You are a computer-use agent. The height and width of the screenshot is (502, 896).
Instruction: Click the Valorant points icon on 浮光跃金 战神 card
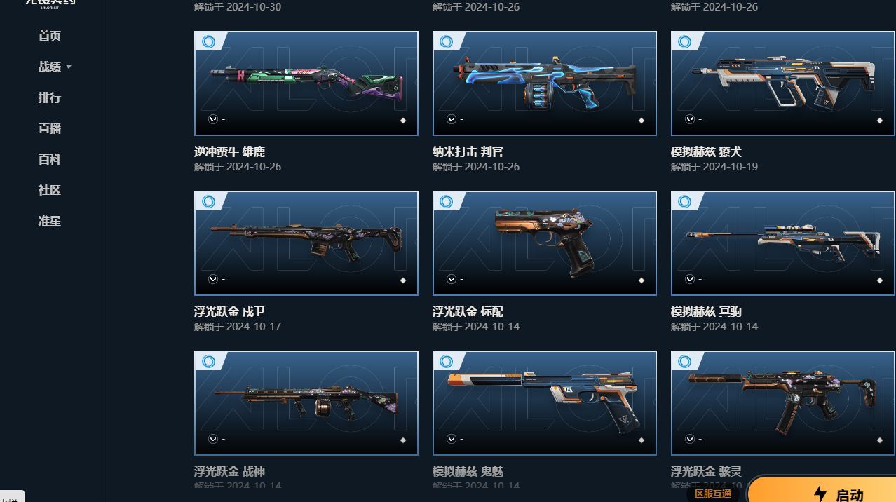[213, 439]
